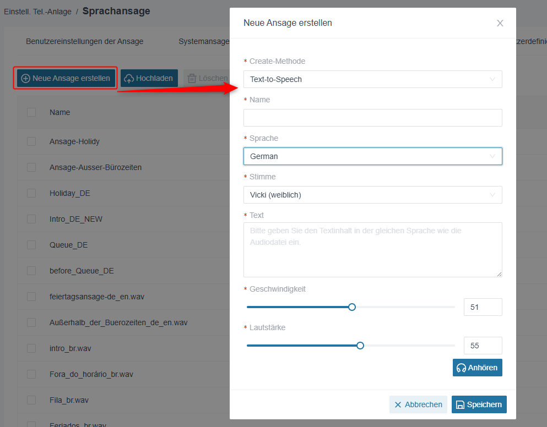547x427 pixels.
Task: Click the Speichern button
Action: (x=479, y=404)
